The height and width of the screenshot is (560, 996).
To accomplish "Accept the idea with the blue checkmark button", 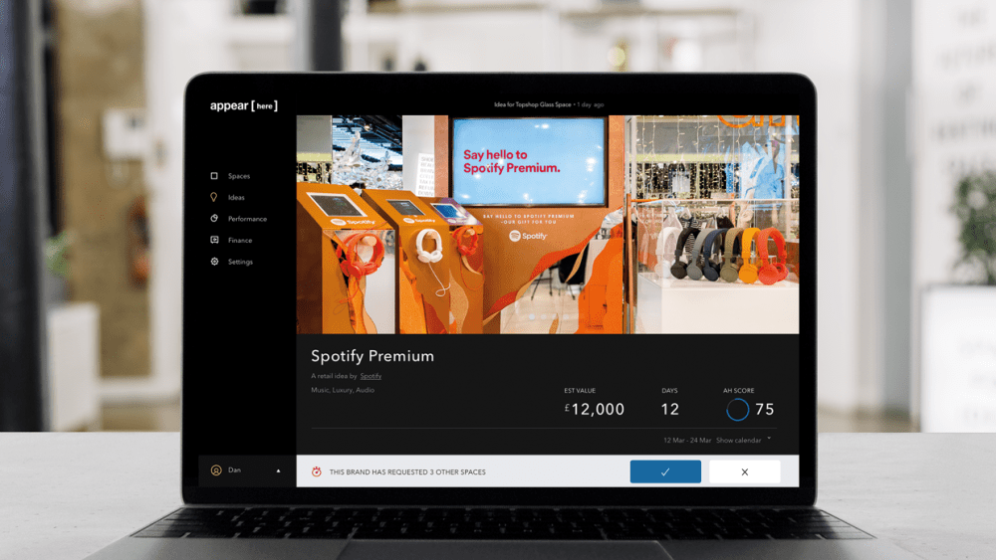I will coord(665,471).
